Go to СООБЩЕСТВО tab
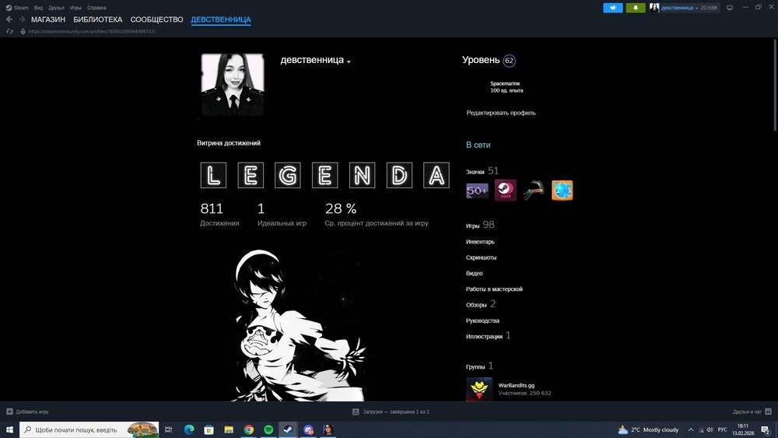Image resolution: width=778 pixels, height=438 pixels. pyautogui.click(x=157, y=19)
